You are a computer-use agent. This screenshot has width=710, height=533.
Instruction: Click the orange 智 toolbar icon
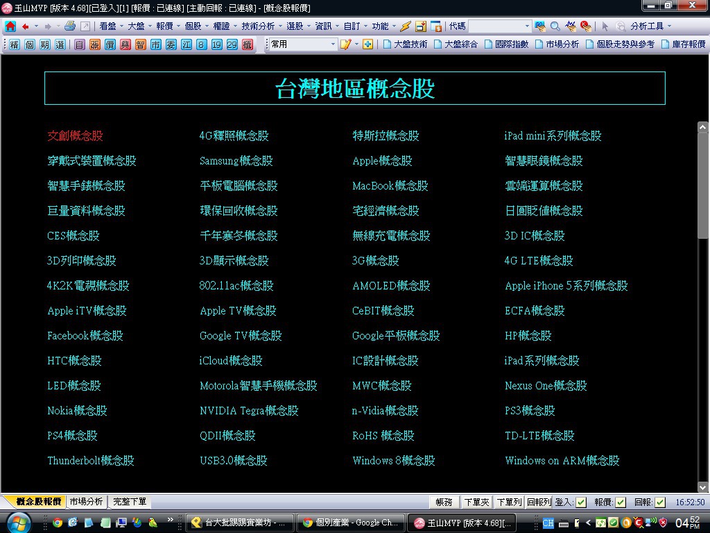(x=140, y=44)
